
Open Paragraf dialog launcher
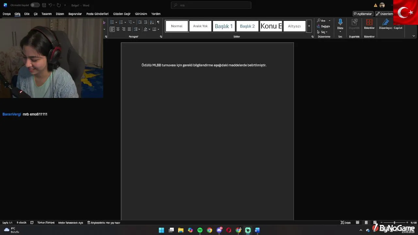tap(161, 37)
